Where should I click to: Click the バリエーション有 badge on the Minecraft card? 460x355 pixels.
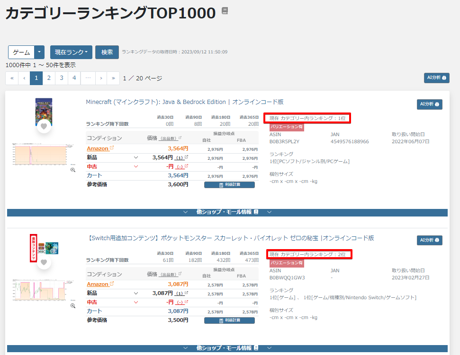click(287, 127)
